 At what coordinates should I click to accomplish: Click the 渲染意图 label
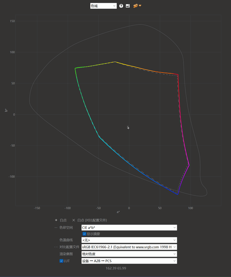(66, 254)
